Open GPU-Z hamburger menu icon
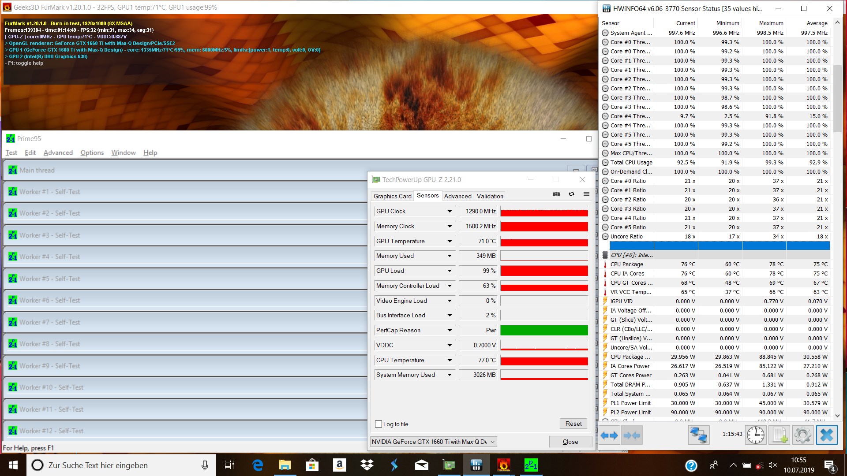847x476 pixels. point(586,194)
